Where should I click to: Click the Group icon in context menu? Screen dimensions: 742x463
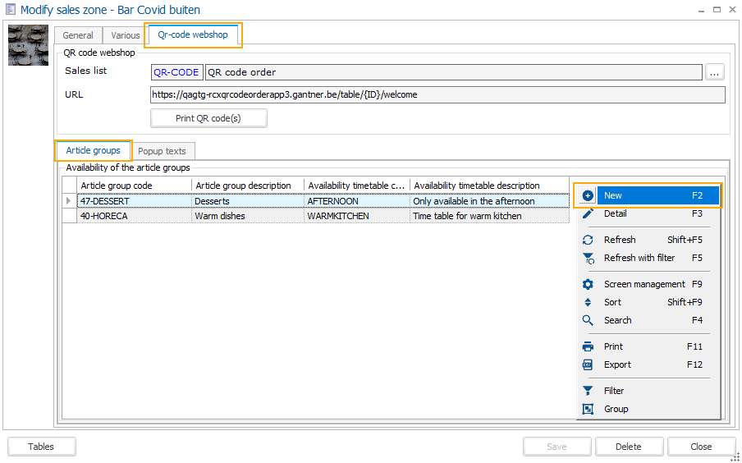[588, 409]
